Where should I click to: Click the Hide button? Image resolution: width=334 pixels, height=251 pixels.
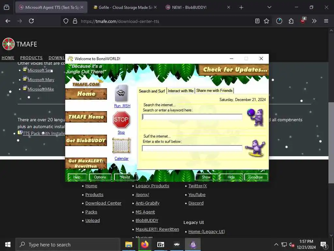click(x=231, y=177)
